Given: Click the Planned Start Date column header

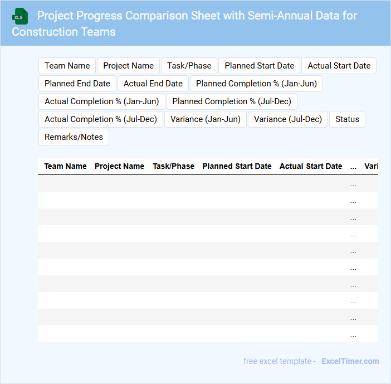Looking at the screenshot, I should click(x=237, y=166).
